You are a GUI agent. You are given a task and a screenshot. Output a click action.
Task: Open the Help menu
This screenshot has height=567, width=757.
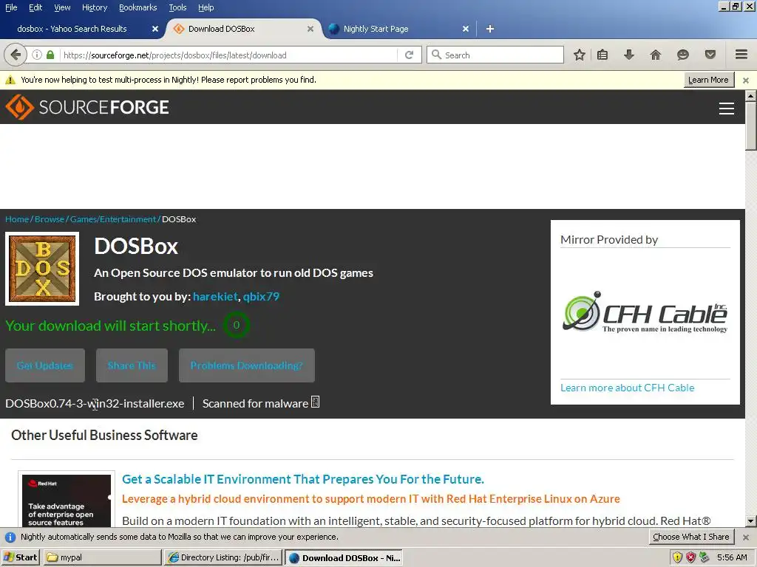point(206,7)
